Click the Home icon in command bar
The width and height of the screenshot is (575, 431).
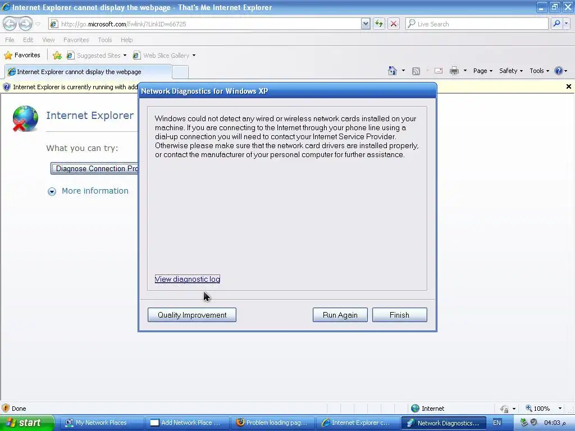[x=393, y=71]
